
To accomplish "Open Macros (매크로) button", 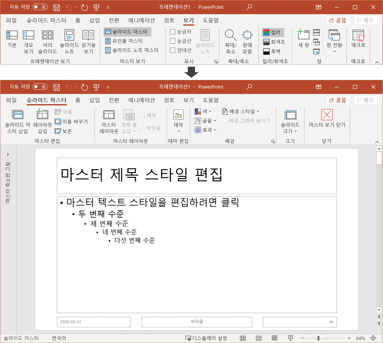I will (358, 39).
